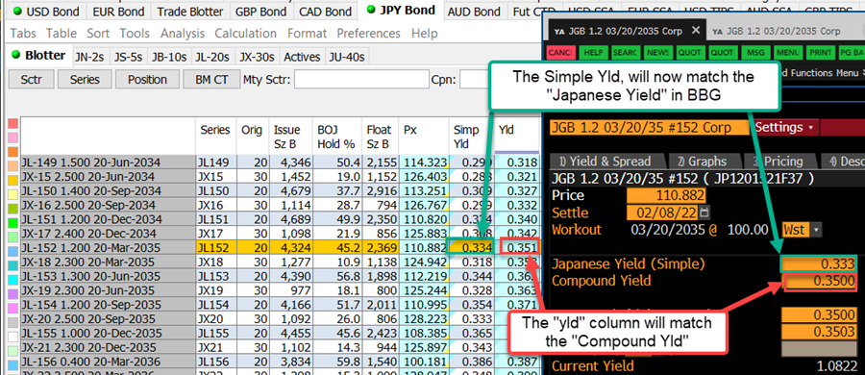Click the Simp Yld column header
865x375 pixels.
point(471,137)
